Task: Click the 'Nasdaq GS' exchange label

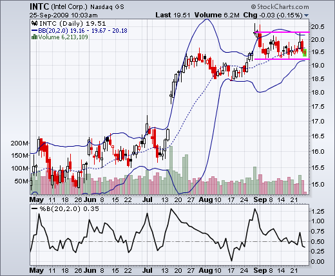Action: [107, 7]
